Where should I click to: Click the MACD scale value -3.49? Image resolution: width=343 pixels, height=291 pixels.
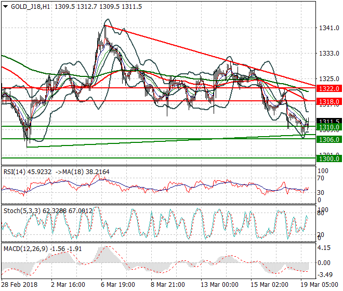pyautogui.click(x=325, y=275)
